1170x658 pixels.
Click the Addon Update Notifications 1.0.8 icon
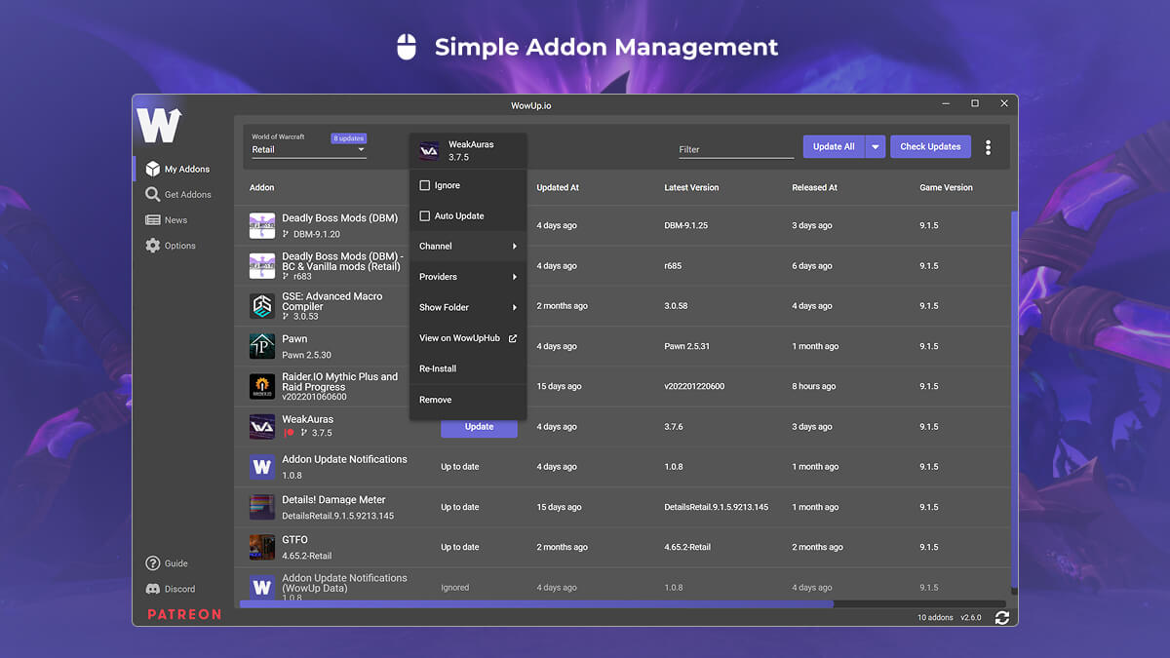tap(261, 467)
